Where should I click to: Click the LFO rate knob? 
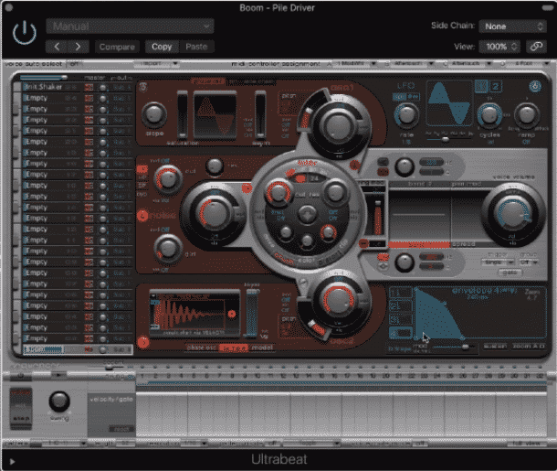tap(406, 114)
